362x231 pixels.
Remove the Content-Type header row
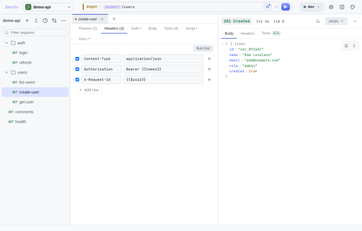[209, 59]
